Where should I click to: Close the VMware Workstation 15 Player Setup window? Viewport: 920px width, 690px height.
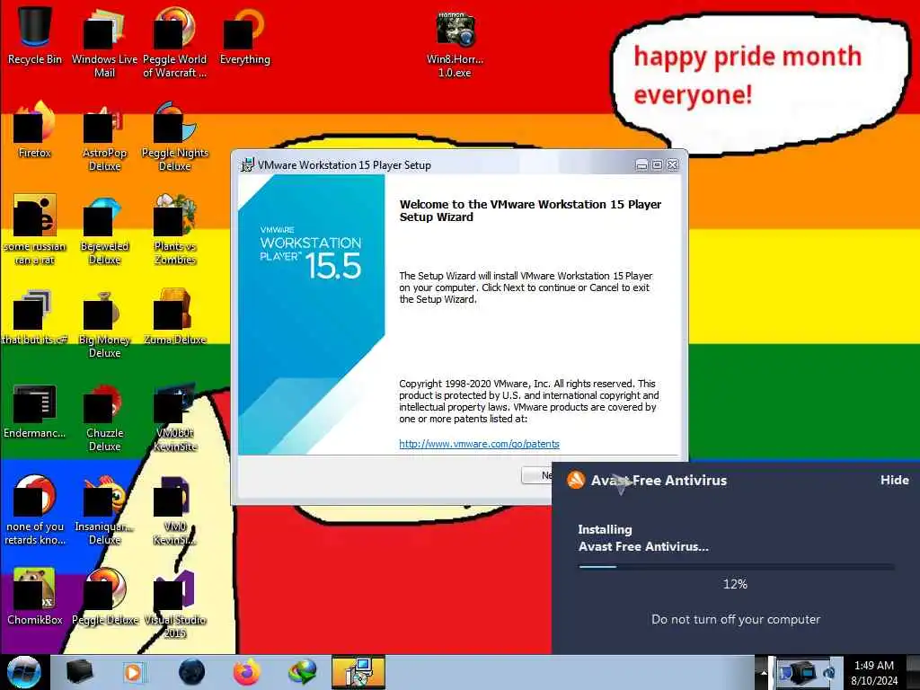672,165
